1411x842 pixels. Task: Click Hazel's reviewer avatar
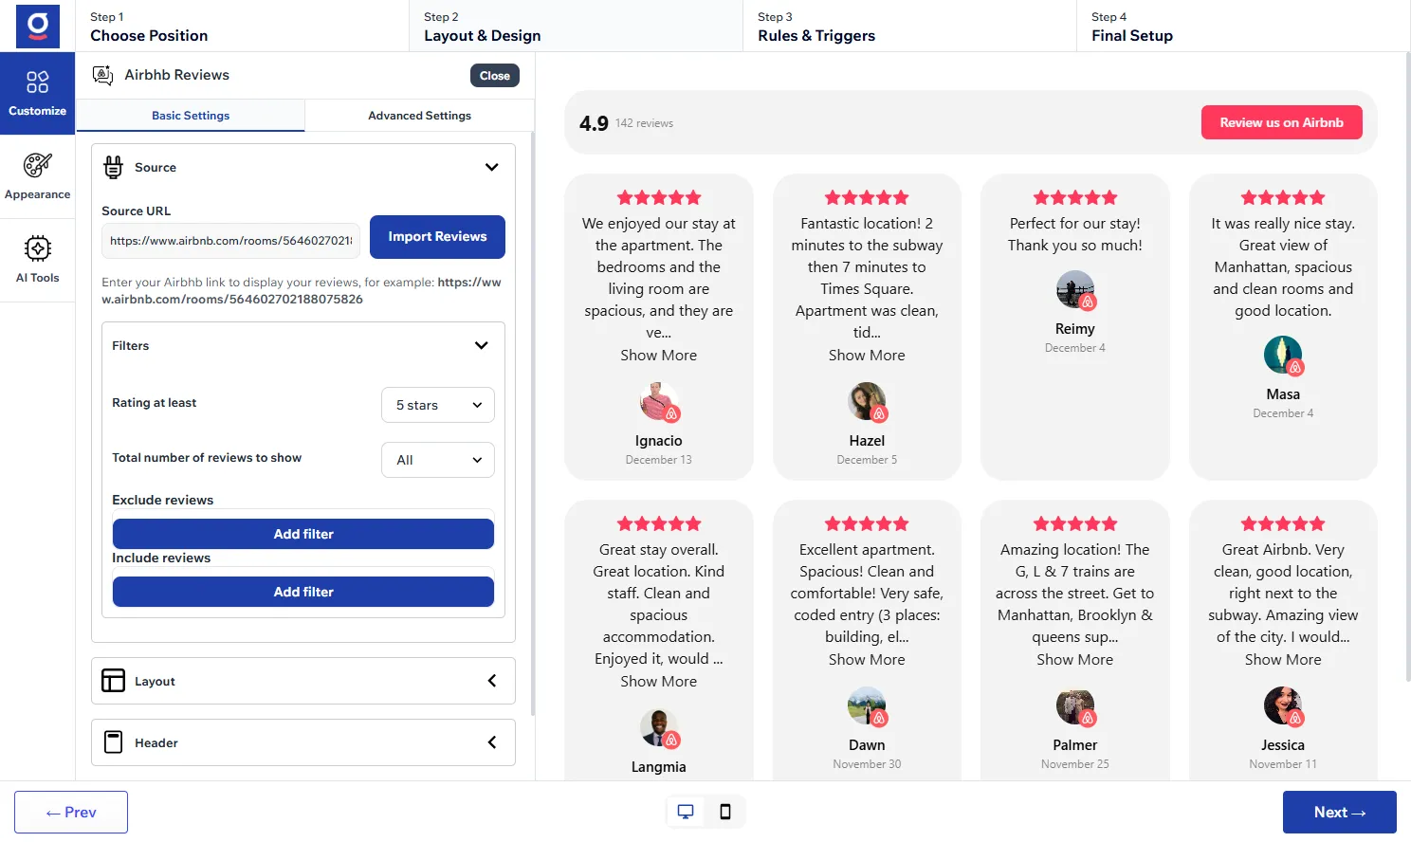[867, 402]
